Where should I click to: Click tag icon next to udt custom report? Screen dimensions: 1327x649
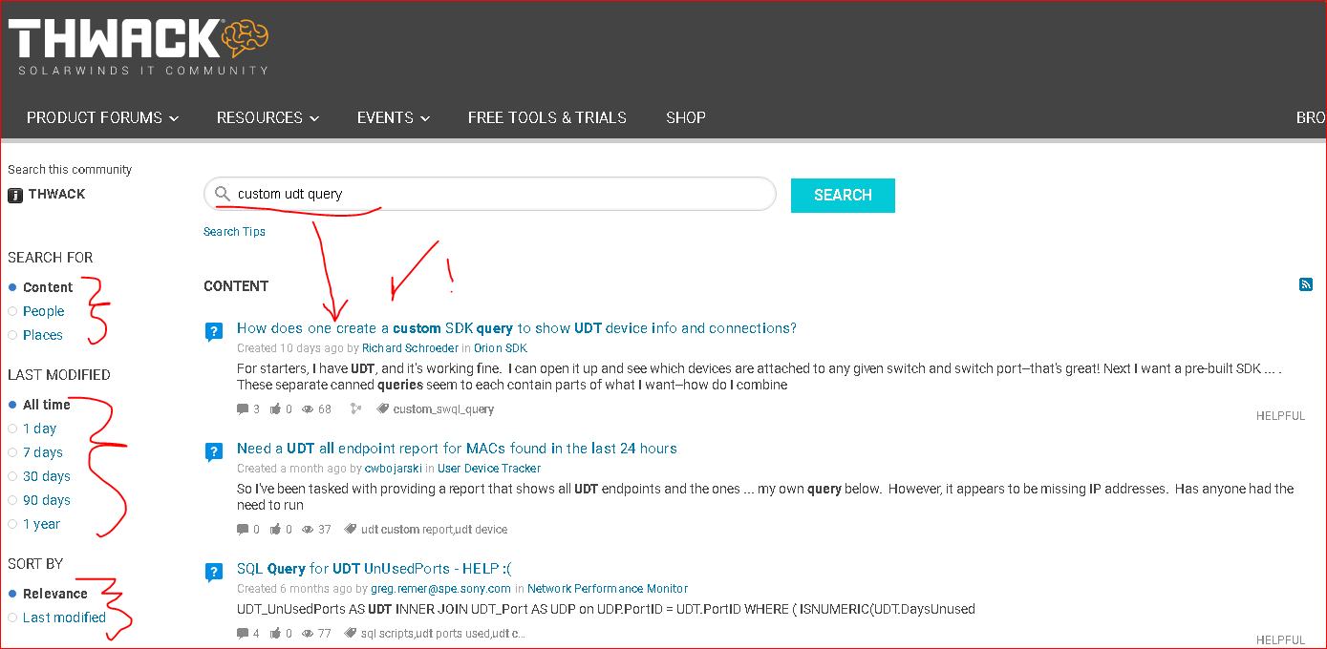[x=351, y=529]
